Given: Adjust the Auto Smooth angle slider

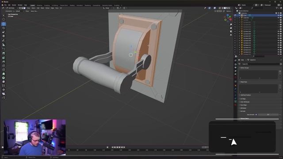Looking at the screenshot, I should (268, 115).
